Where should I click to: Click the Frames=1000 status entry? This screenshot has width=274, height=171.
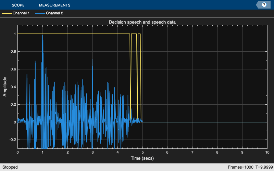240,167
